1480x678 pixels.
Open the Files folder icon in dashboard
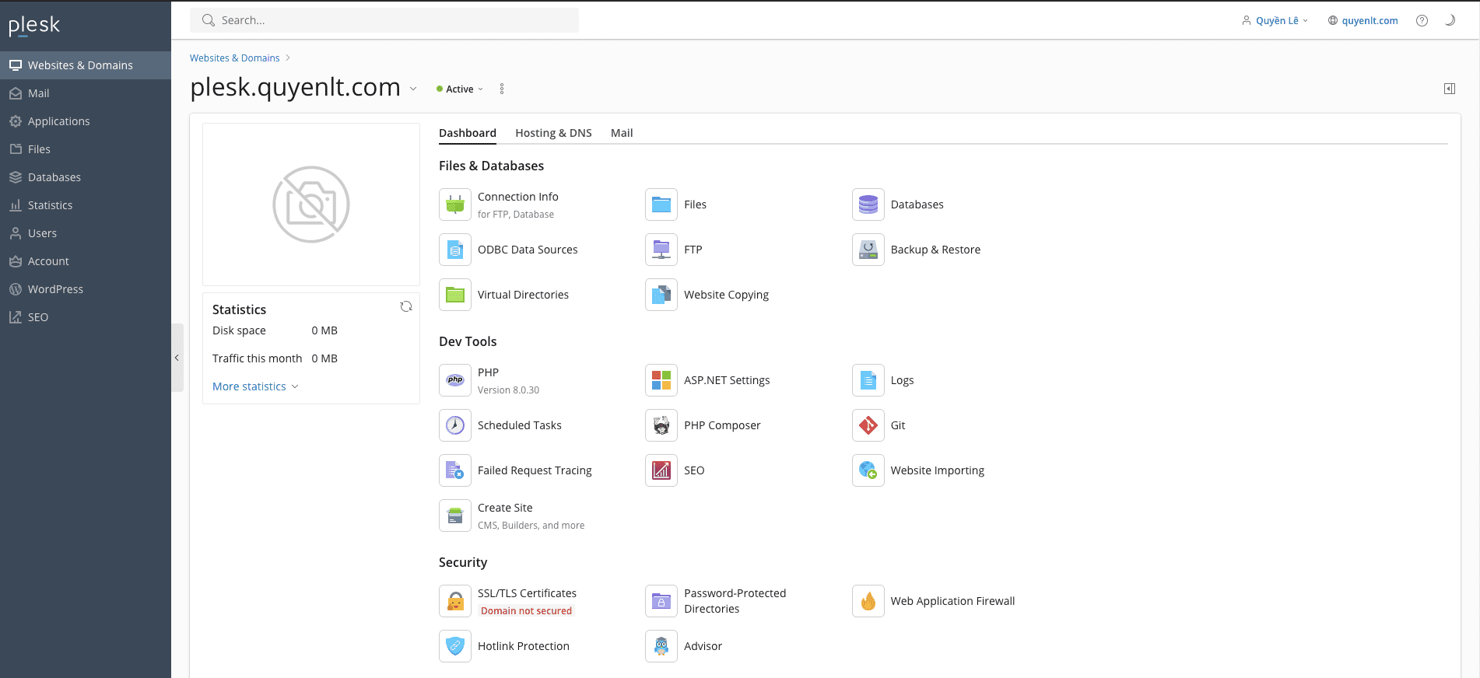(661, 204)
